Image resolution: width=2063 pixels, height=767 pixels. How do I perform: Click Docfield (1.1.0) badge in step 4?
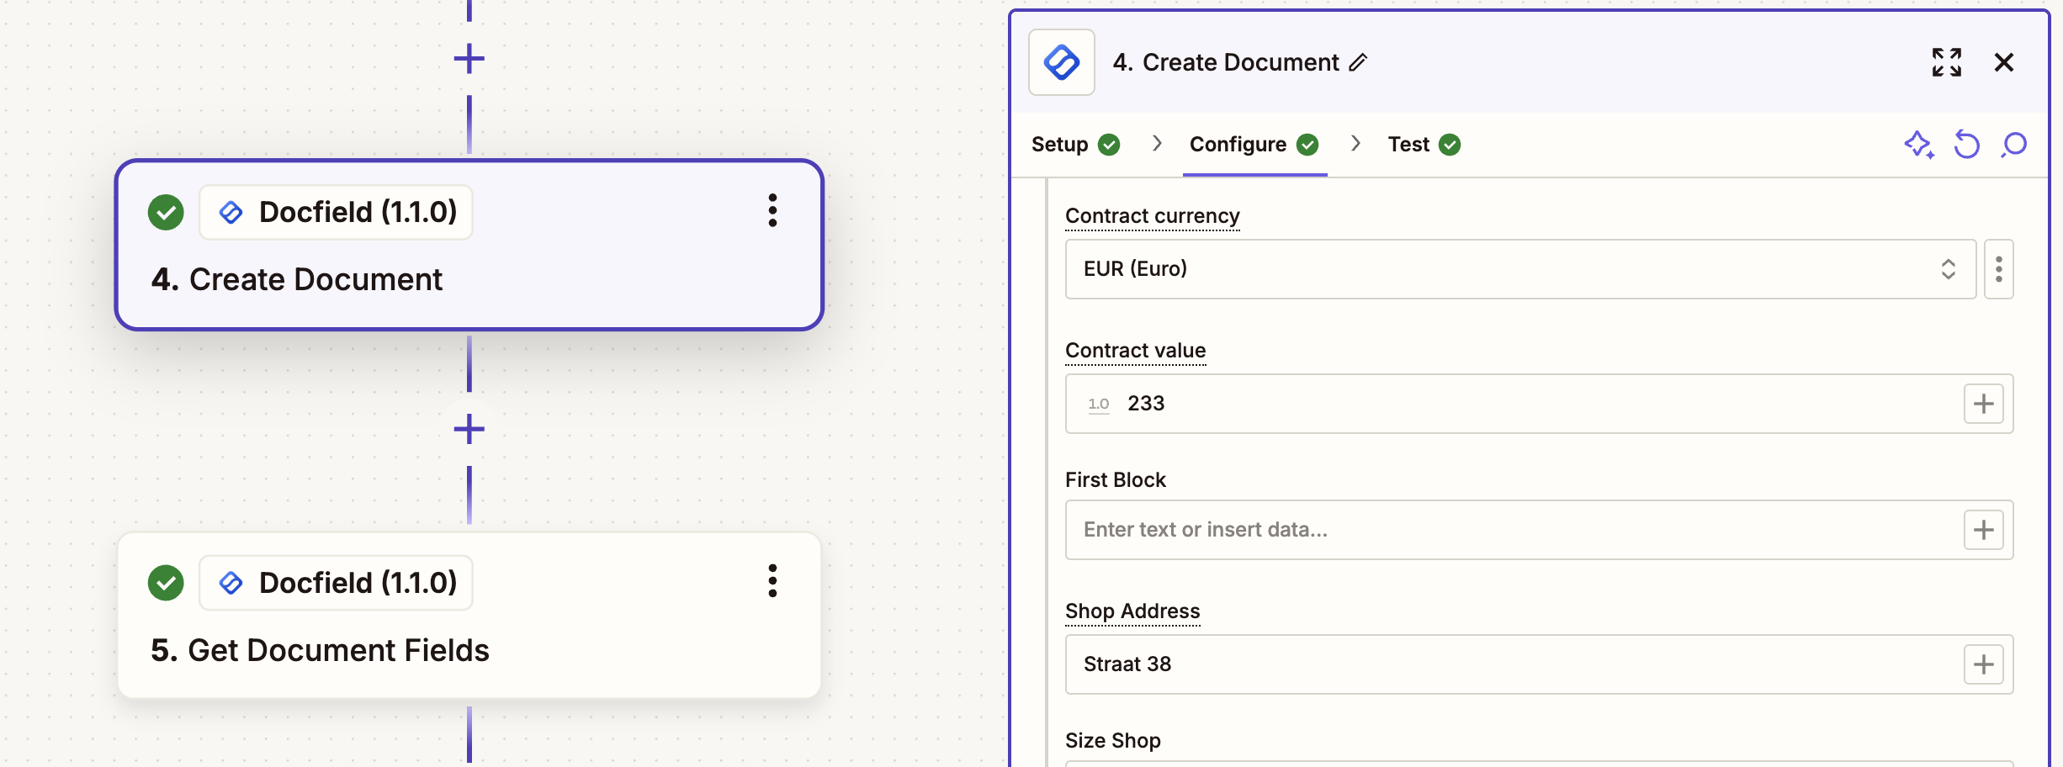coord(337,212)
